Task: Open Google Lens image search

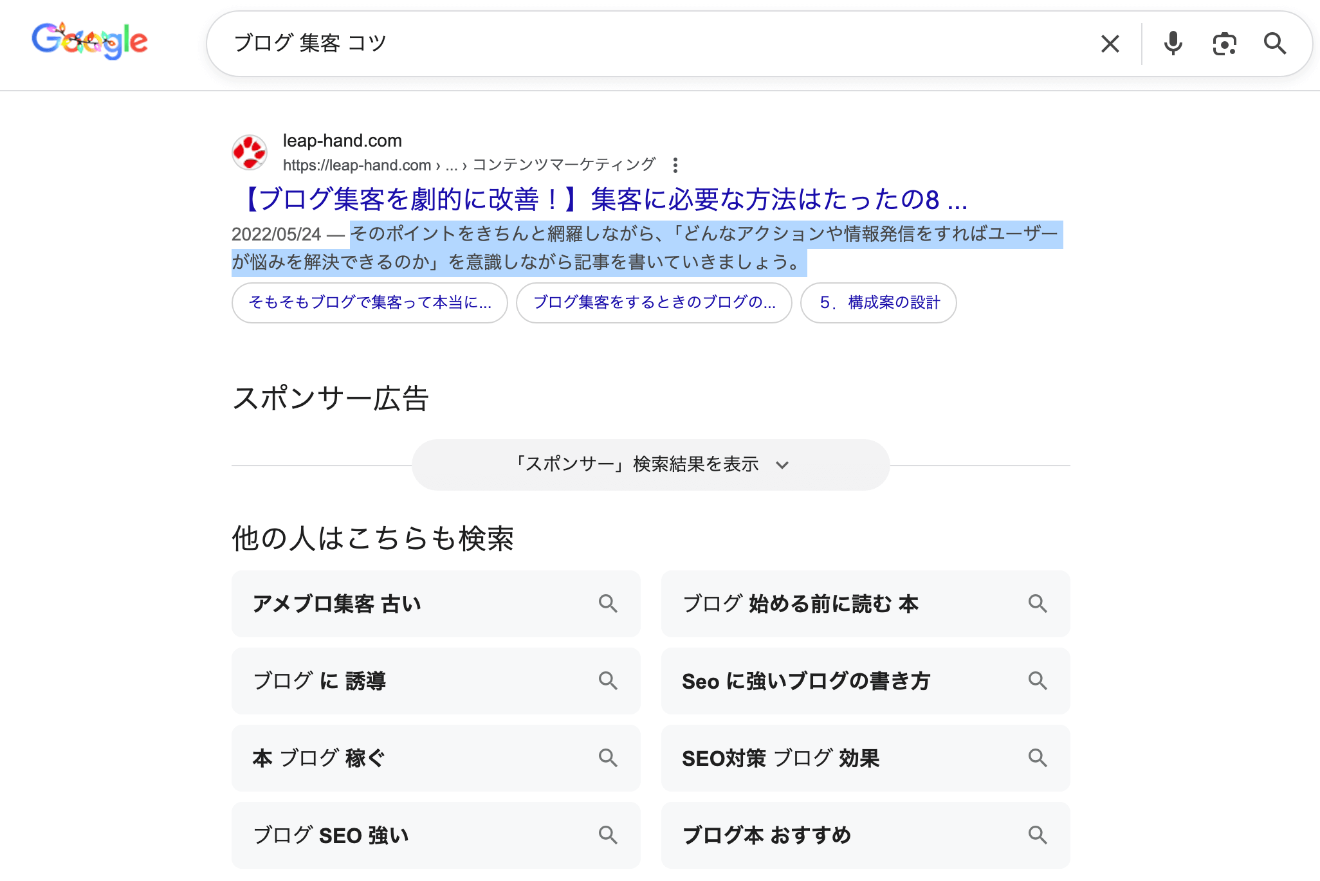Action: click(x=1225, y=43)
